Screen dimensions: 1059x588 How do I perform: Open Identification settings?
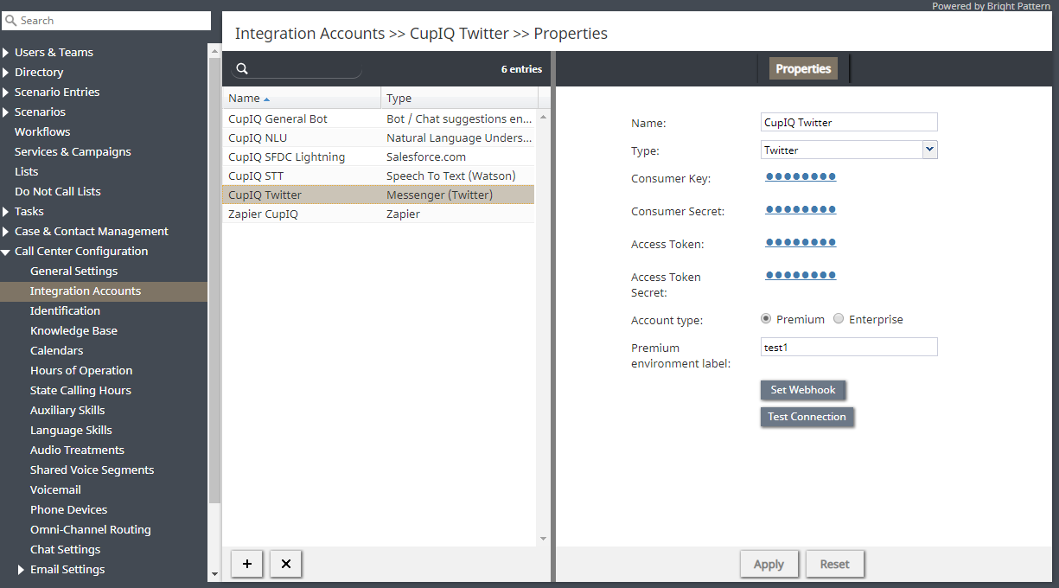point(65,310)
